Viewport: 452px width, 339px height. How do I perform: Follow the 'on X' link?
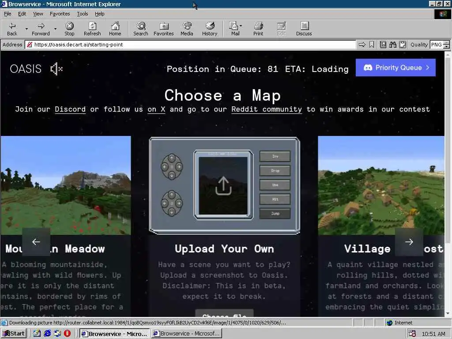coord(156,109)
